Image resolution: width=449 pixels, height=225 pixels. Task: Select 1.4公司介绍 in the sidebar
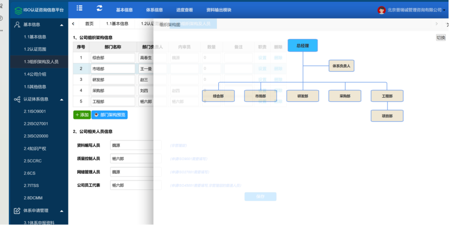tap(35, 74)
